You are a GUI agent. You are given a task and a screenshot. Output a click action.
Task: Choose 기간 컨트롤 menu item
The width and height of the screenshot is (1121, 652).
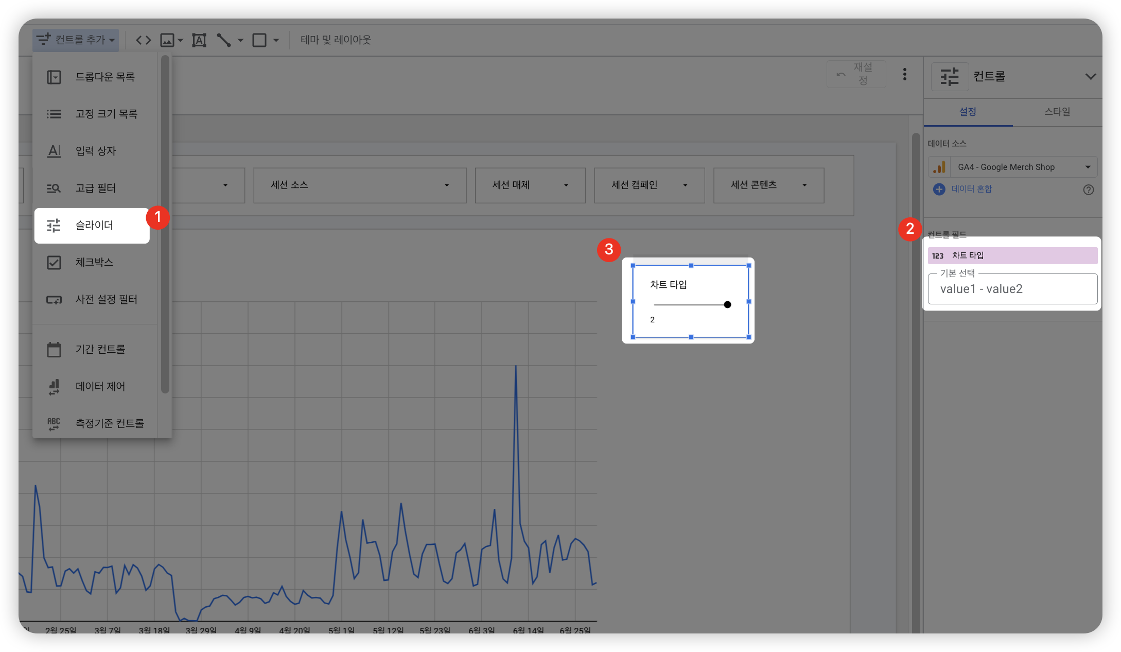click(95, 349)
